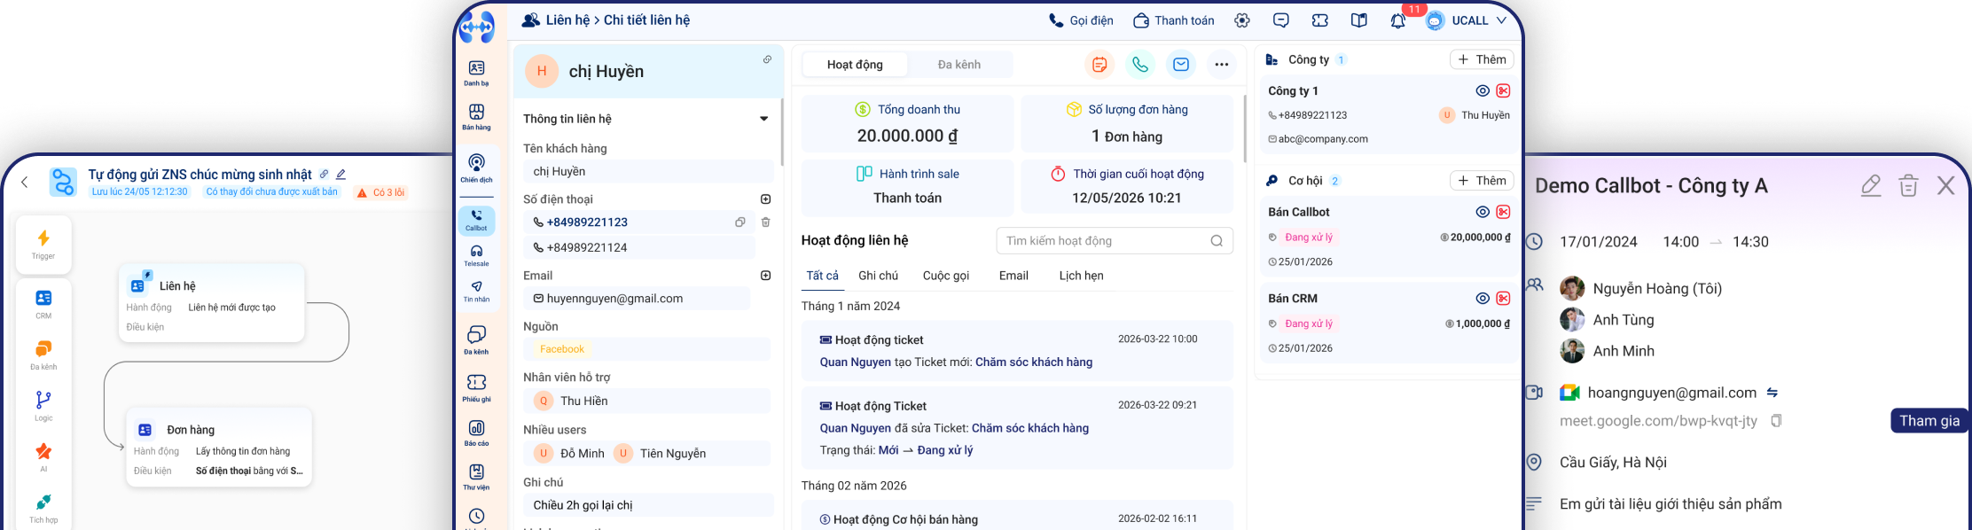The height and width of the screenshot is (530, 1972).
Task: Select the CRM block in automation panel
Action: 43,305
